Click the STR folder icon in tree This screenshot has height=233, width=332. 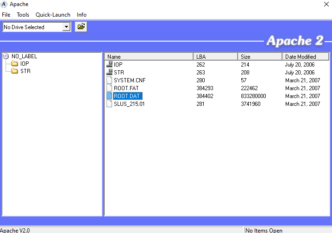coord(15,71)
